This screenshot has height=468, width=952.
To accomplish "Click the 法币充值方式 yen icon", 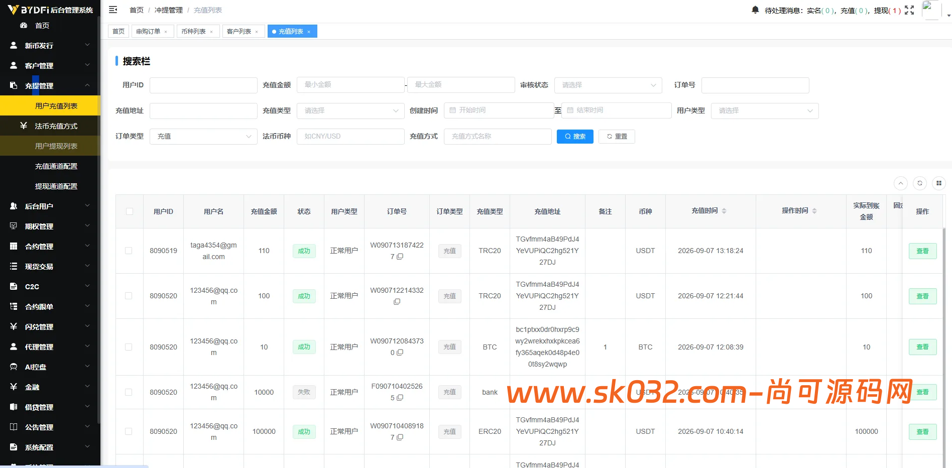I will click(x=23, y=126).
